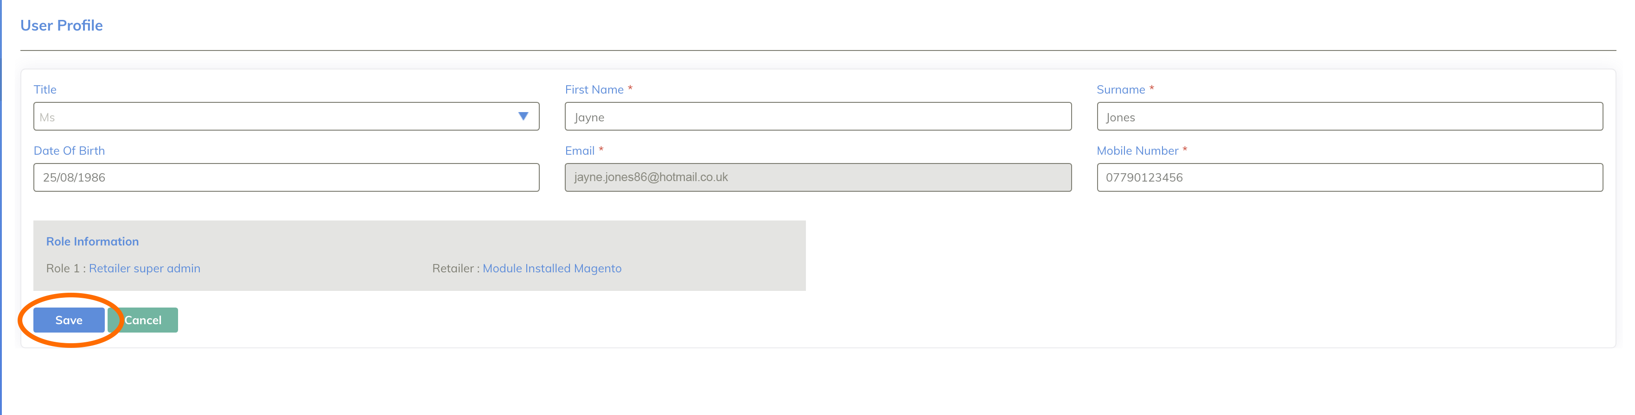Focus the Mobile Number input field
The height and width of the screenshot is (415, 1635).
pos(1349,177)
